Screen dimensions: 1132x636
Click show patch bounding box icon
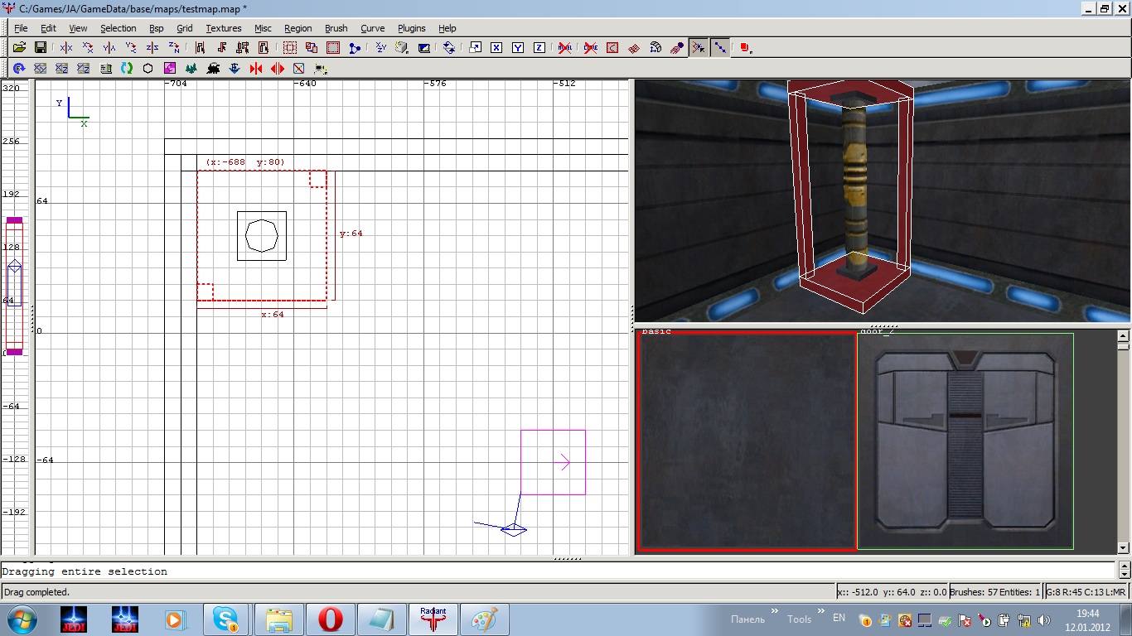pos(612,48)
